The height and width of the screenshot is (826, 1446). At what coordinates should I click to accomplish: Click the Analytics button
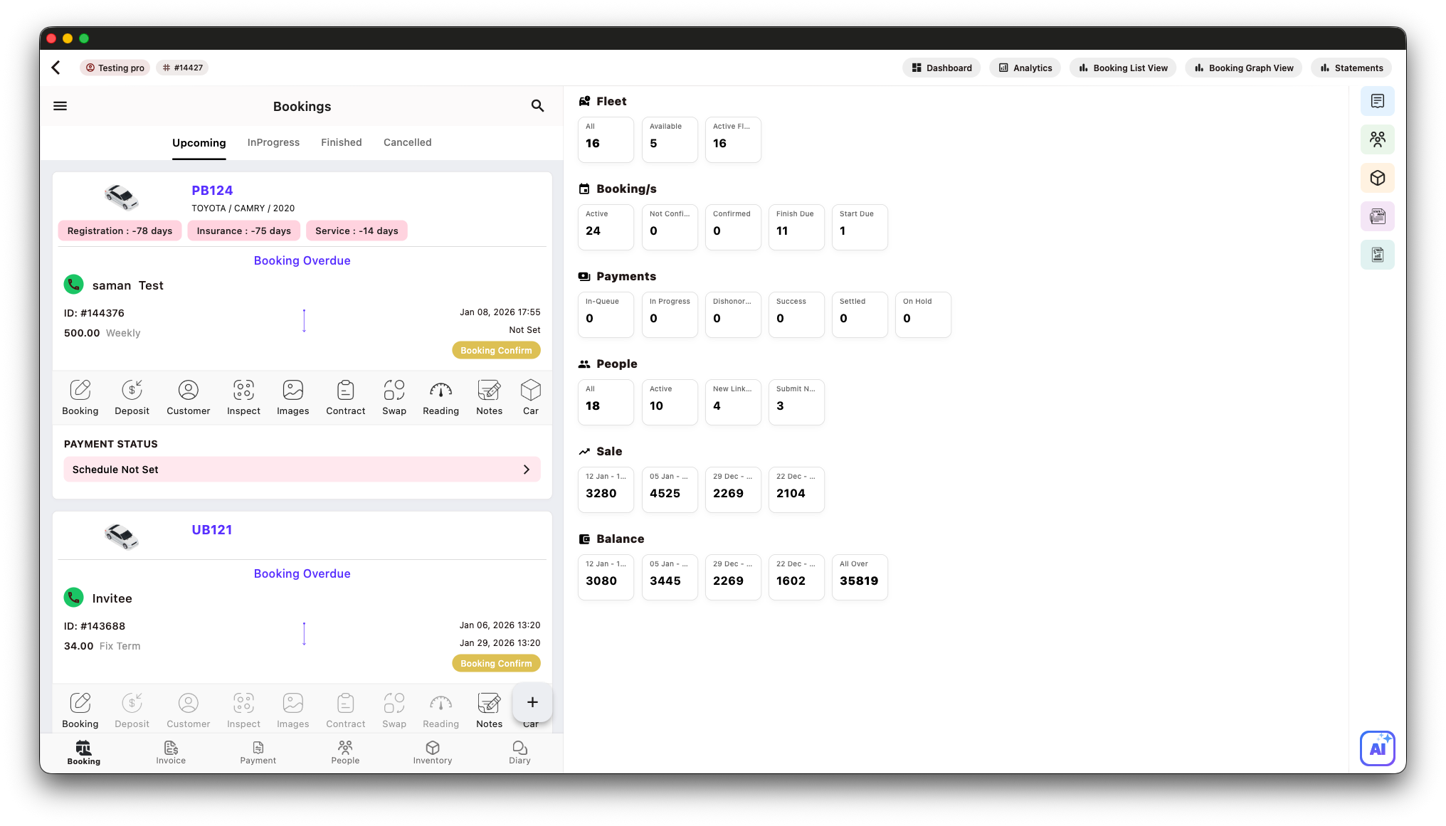coord(1025,68)
